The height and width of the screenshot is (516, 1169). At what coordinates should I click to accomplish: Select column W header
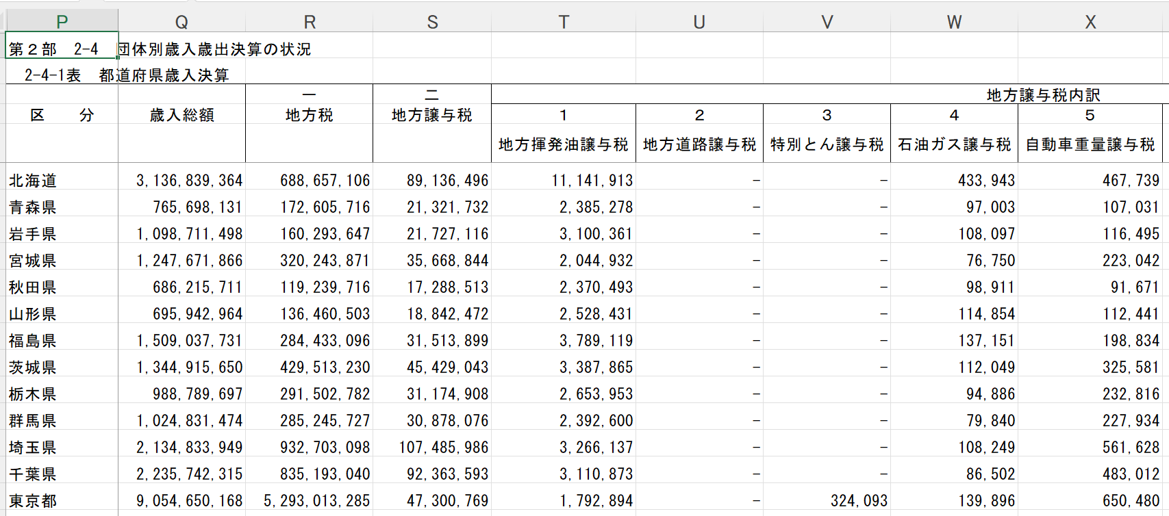(x=954, y=21)
